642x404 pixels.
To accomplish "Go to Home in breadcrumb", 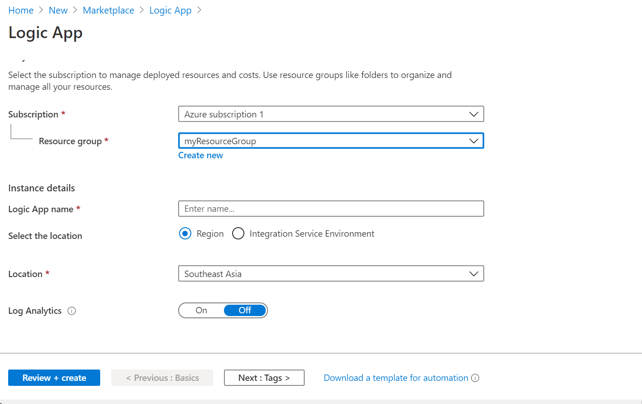I will pyautogui.click(x=21, y=10).
